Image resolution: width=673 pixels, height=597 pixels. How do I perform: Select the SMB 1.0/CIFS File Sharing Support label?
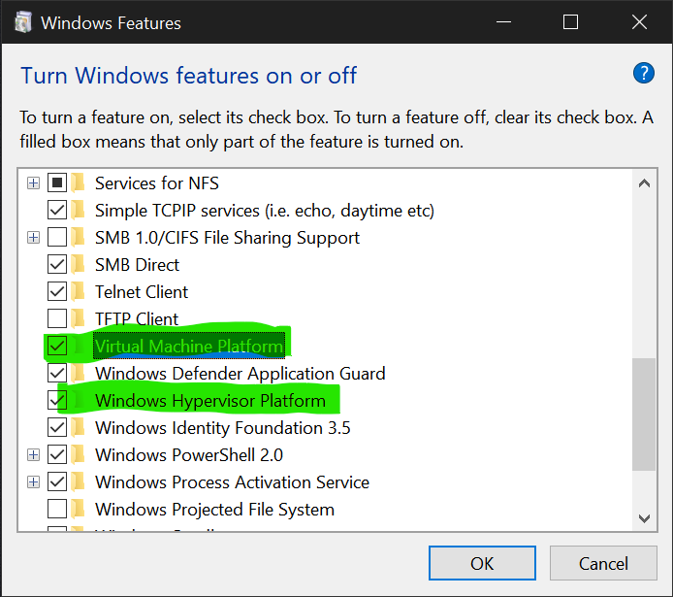227,238
